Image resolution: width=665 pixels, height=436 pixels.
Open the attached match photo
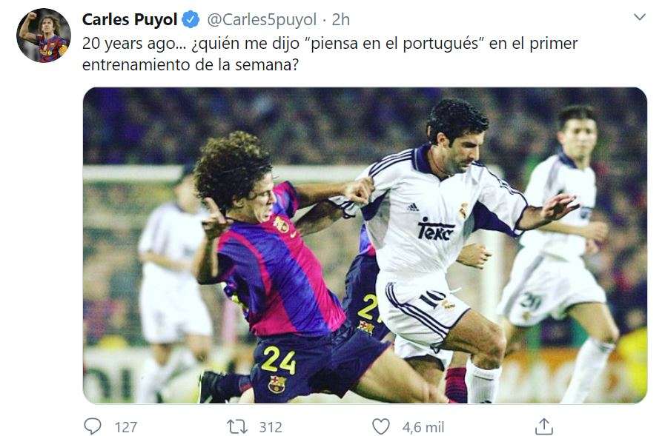click(365, 245)
